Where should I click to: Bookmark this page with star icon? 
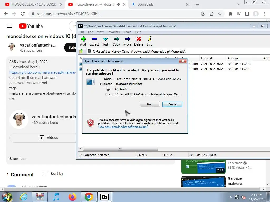(220, 14)
